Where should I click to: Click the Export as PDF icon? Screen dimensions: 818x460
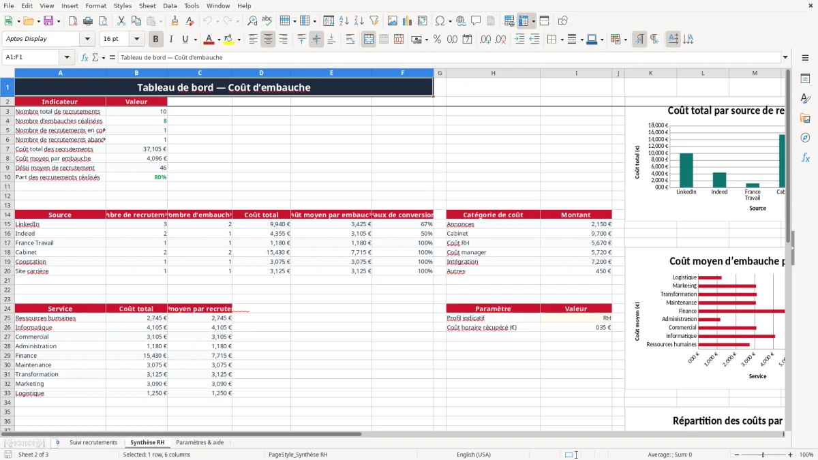[72, 21]
